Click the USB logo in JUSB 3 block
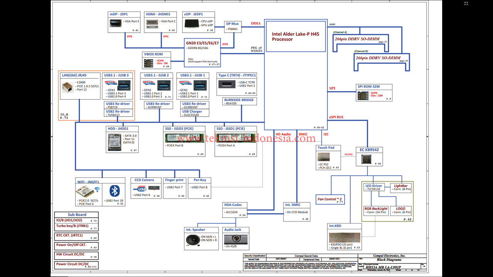The width and height of the screenshot is (493, 277). point(111,83)
